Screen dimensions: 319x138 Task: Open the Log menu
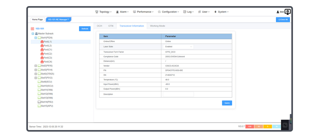pos(188,12)
